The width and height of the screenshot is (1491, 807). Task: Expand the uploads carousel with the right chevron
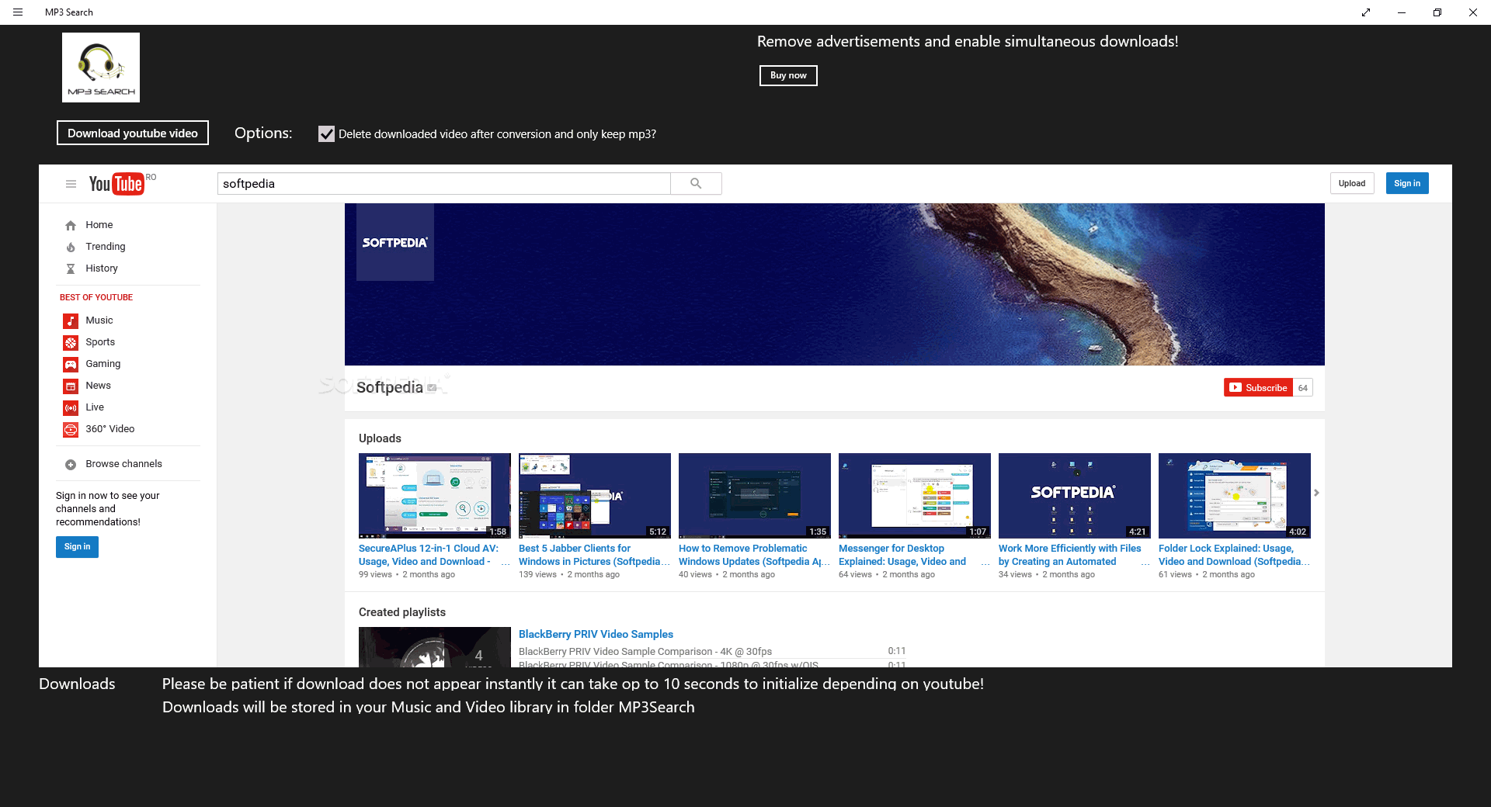pyautogui.click(x=1316, y=492)
